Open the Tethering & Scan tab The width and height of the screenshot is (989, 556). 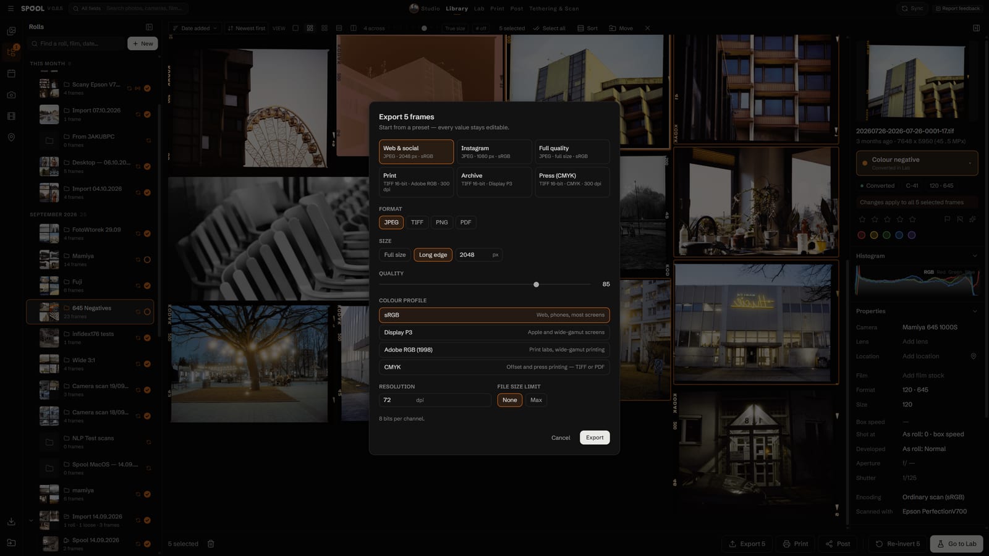[x=554, y=9]
